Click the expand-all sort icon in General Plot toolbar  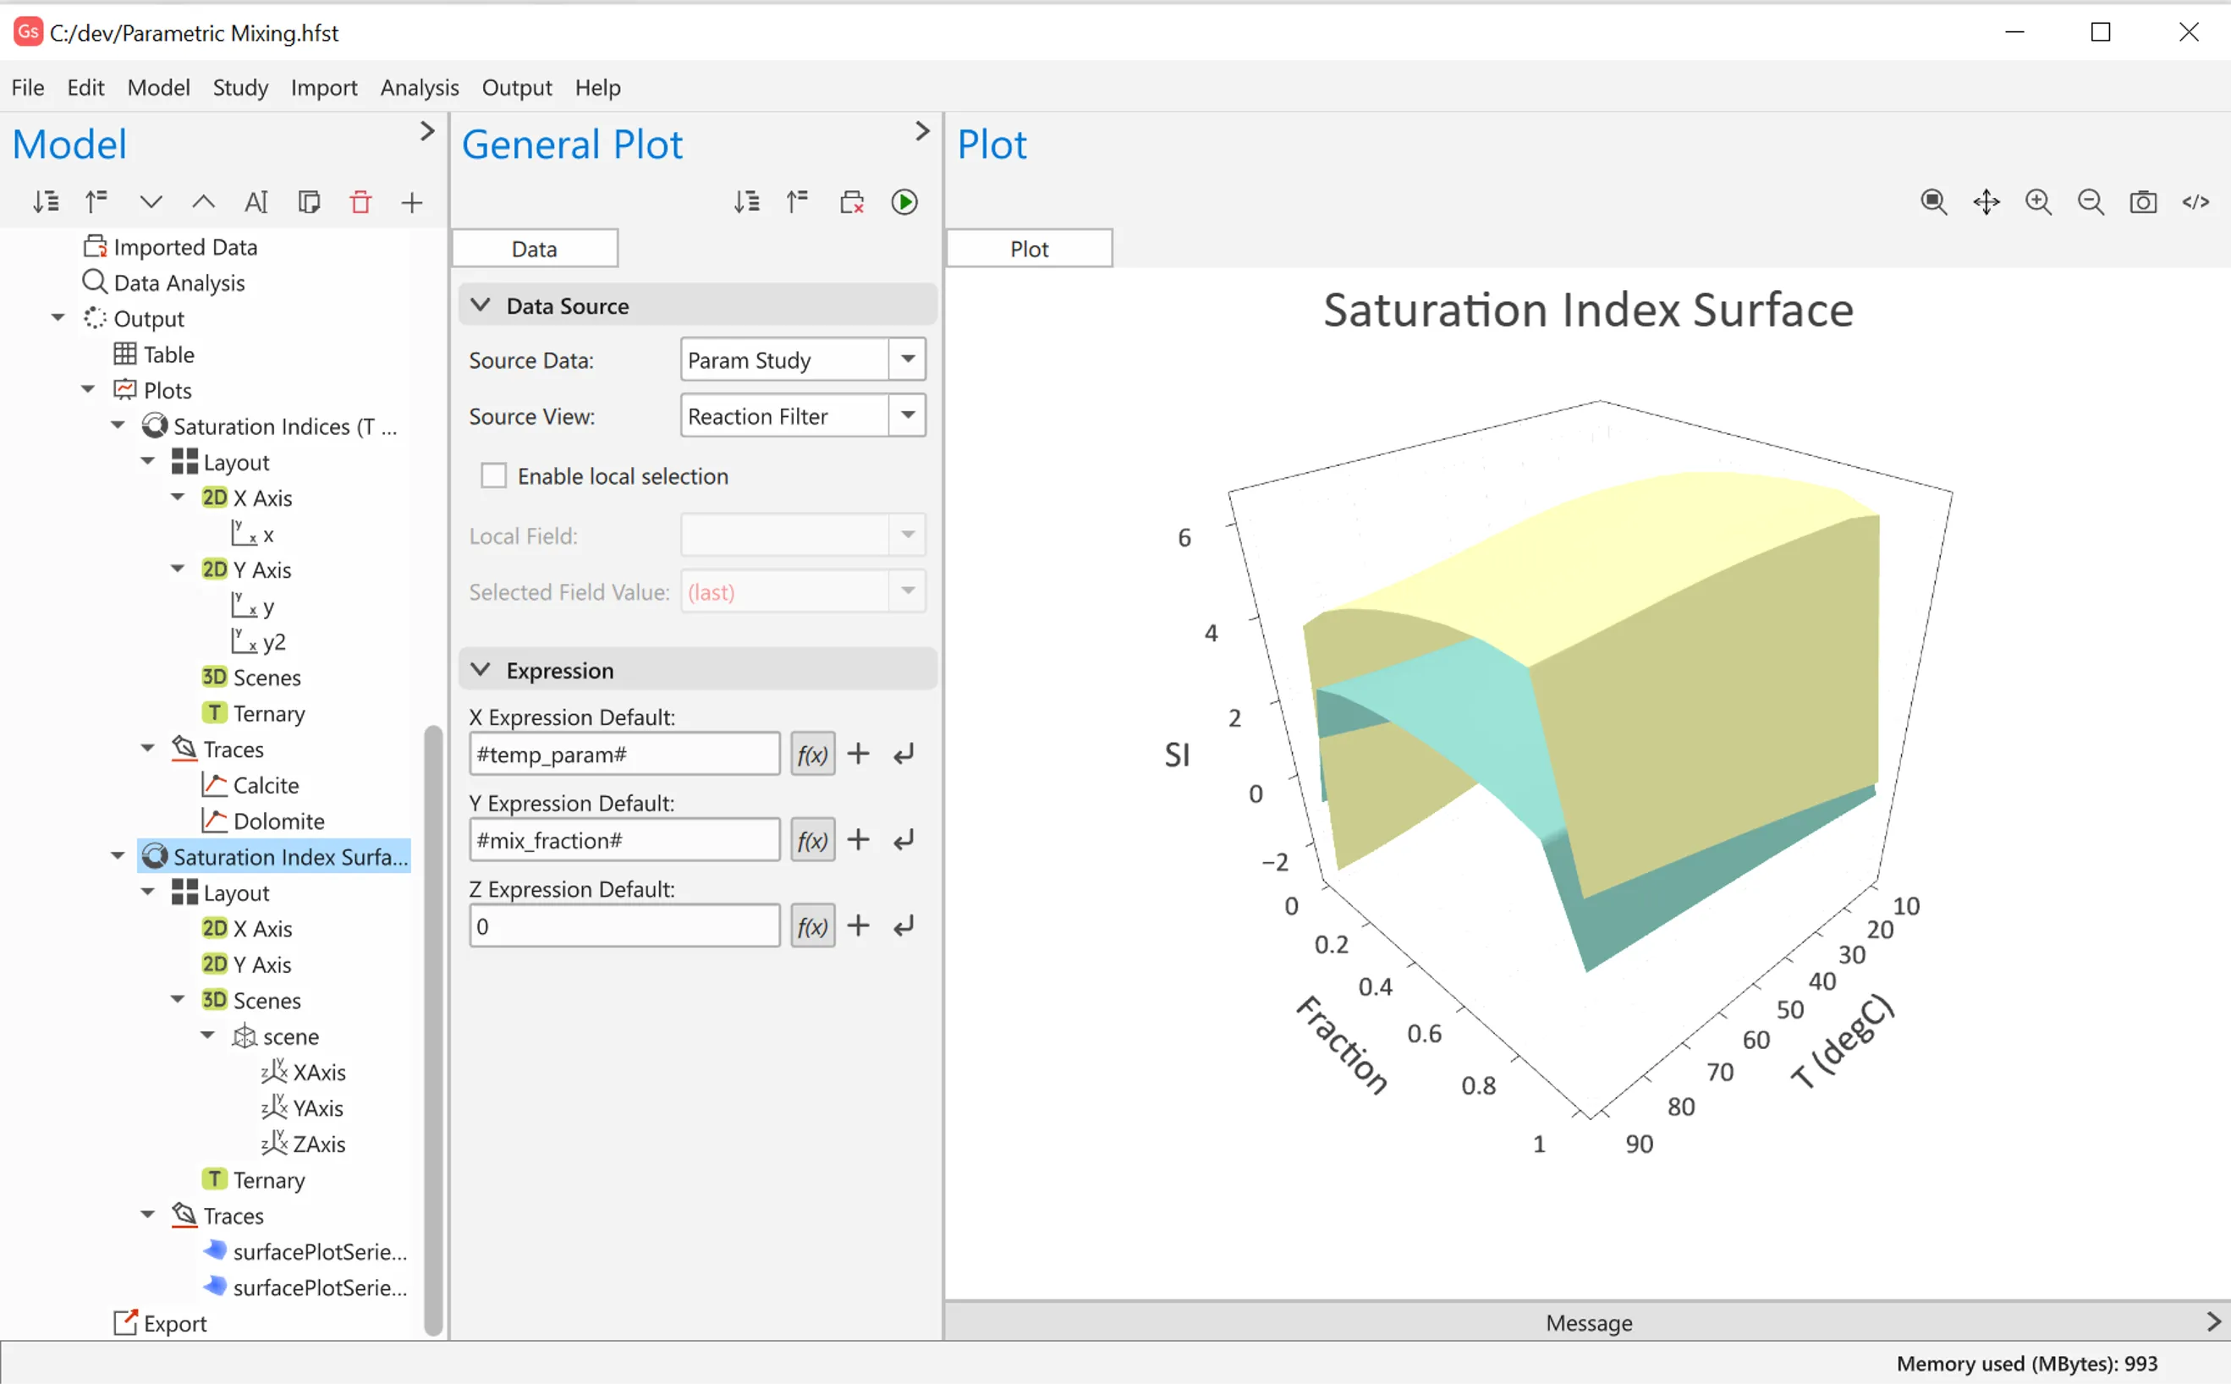(x=746, y=201)
